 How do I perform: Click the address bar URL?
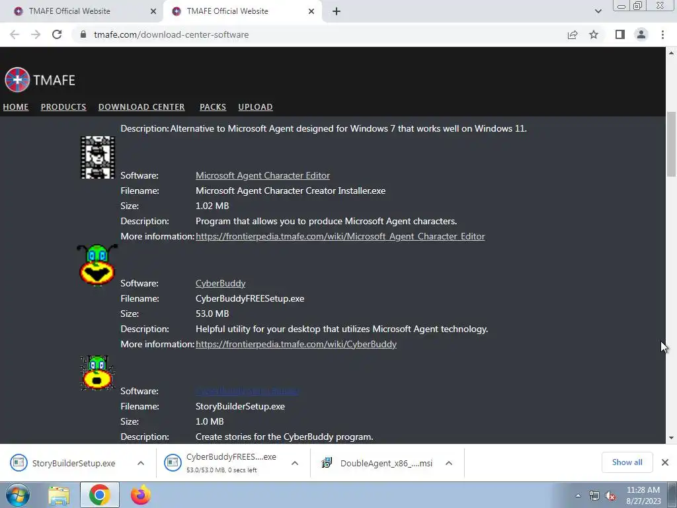point(171,34)
